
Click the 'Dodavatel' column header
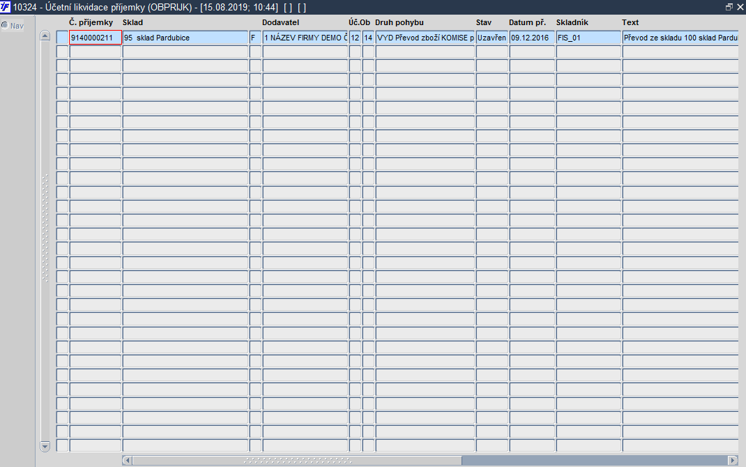coord(281,22)
